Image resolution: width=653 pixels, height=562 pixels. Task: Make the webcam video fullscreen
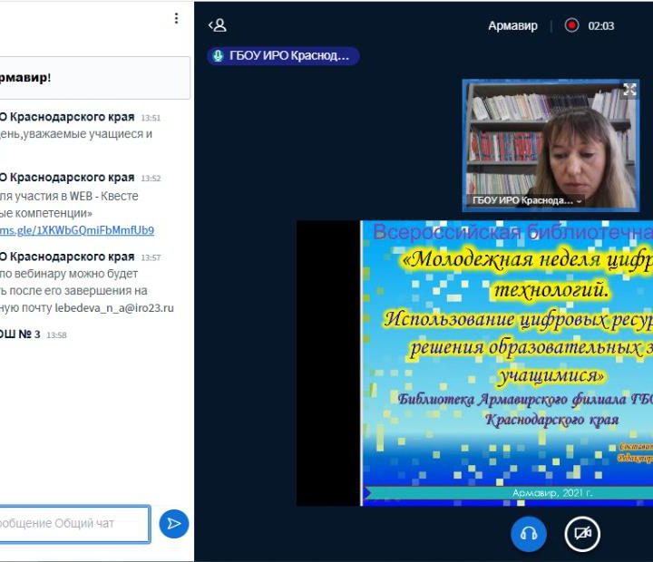pyautogui.click(x=629, y=90)
